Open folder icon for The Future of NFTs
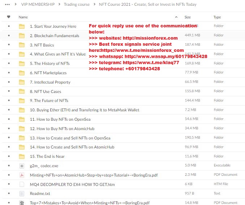Viewport: 245px width, 205px height. [22, 101]
